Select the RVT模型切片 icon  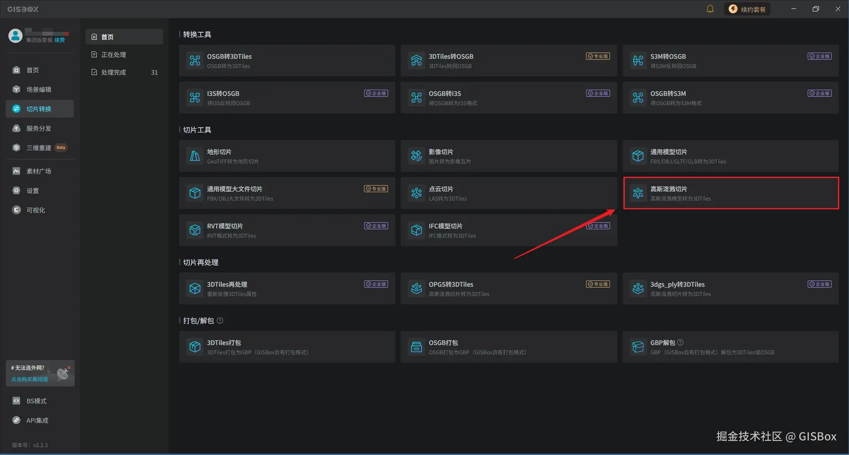point(195,230)
